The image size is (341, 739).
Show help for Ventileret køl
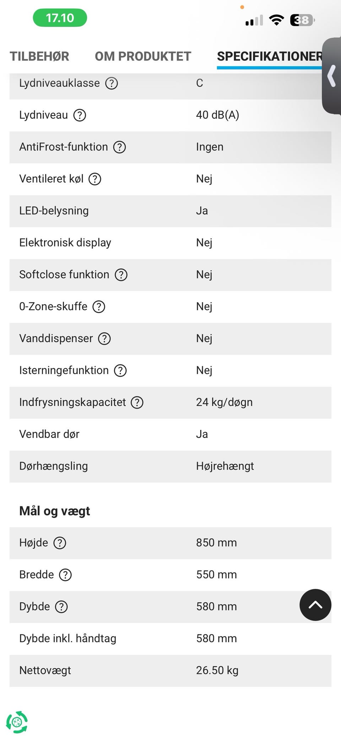tap(95, 179)
